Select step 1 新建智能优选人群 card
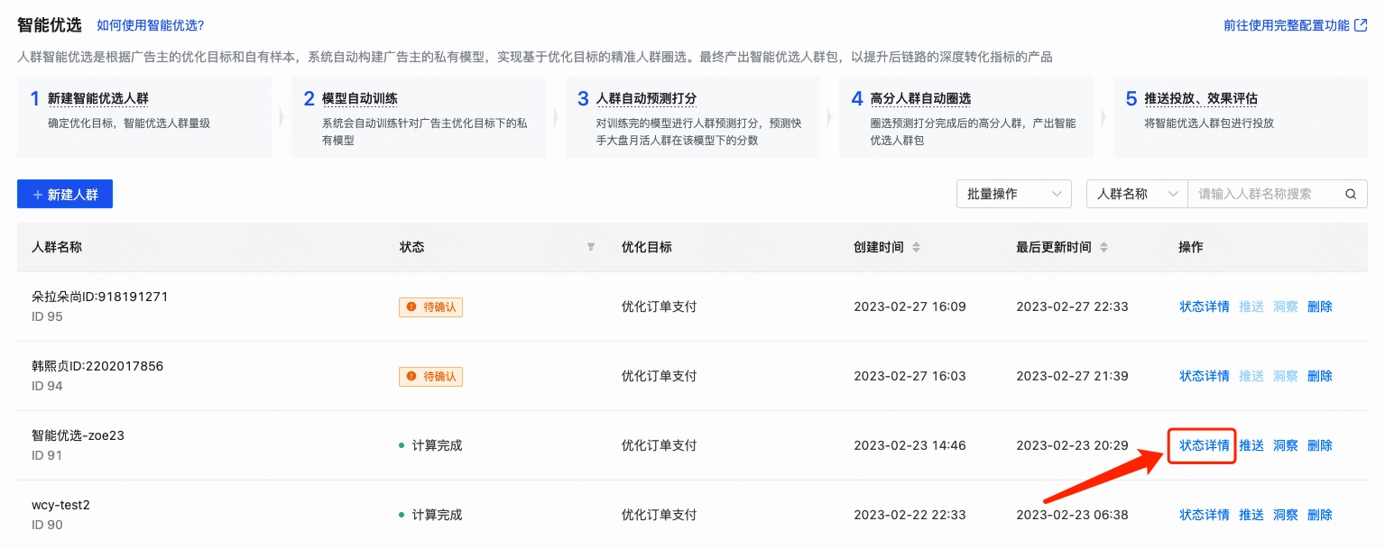The image size is (1385, 549). click(x=144, y=117)
